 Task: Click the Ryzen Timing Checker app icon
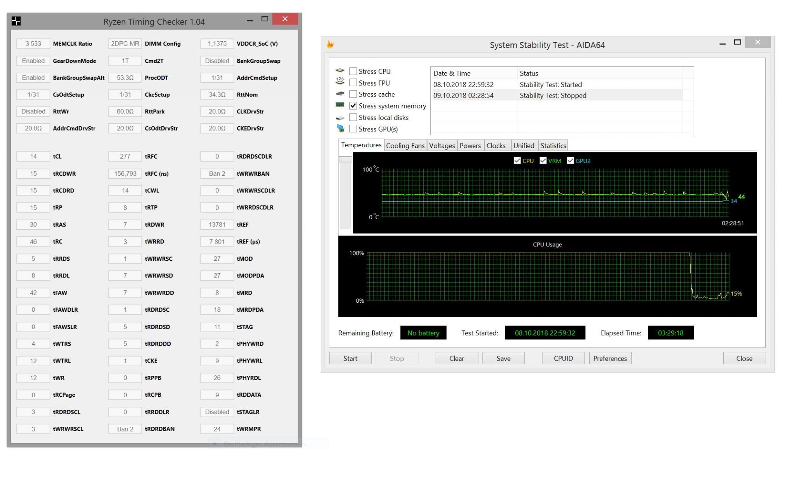[16, 21]
